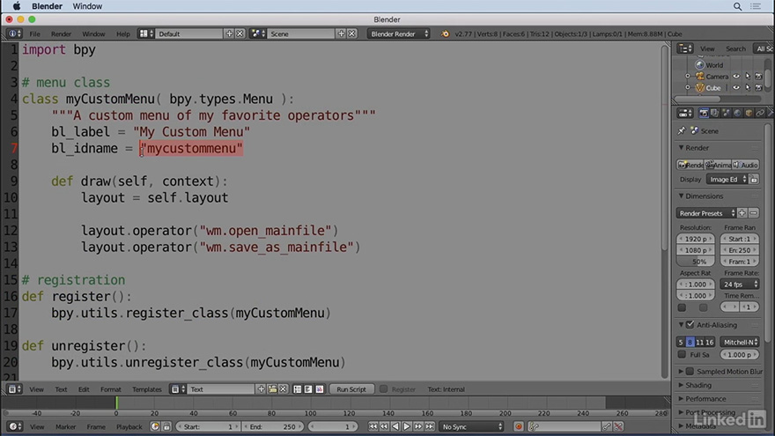This screenshot has height=436, width=775.
Task: Play the animation forward
Action: coord(407,426)
